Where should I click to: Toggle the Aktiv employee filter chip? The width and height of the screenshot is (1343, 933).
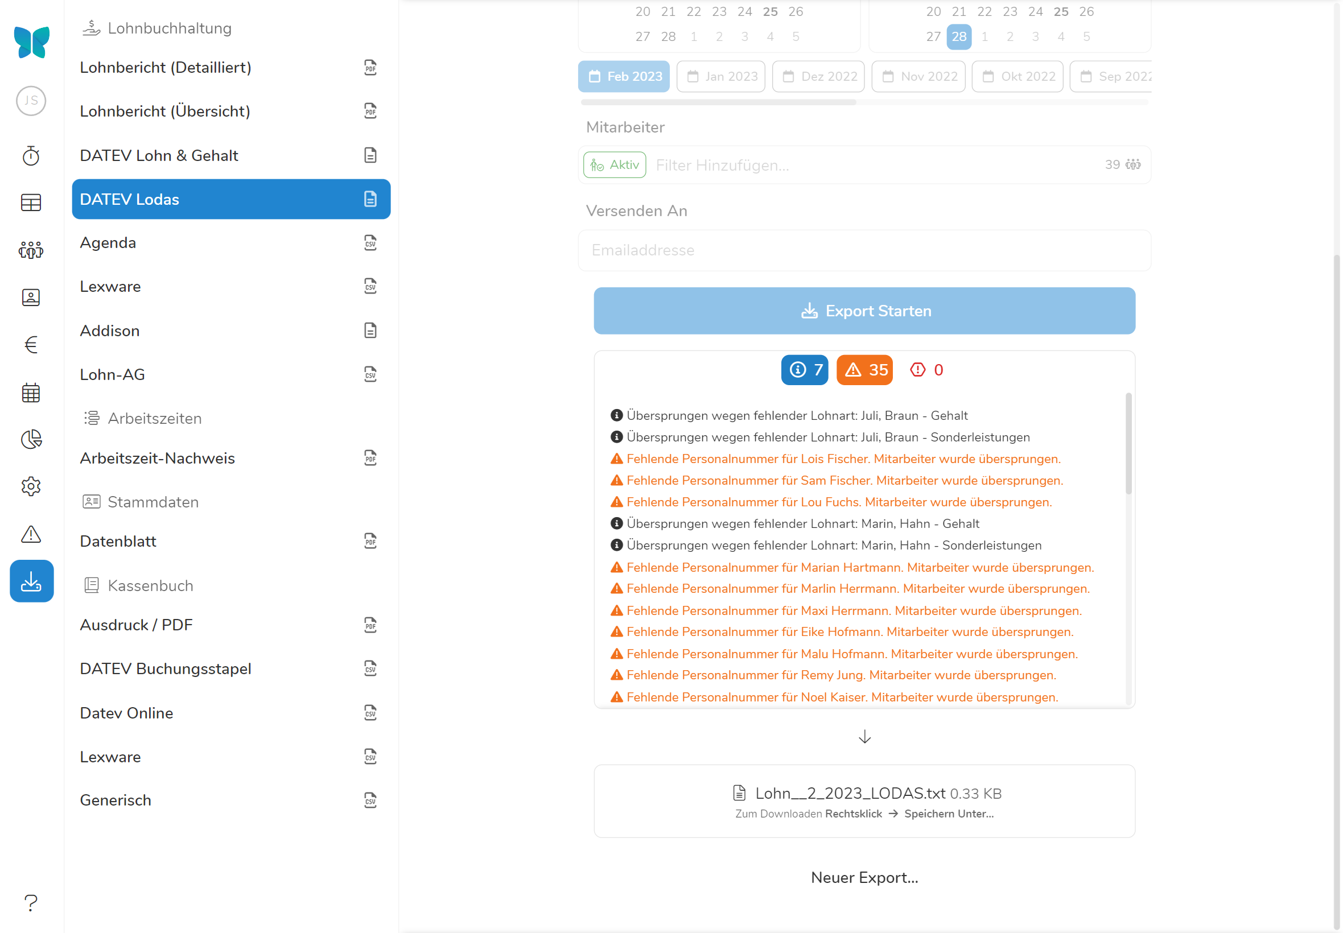tap(615, 165)
